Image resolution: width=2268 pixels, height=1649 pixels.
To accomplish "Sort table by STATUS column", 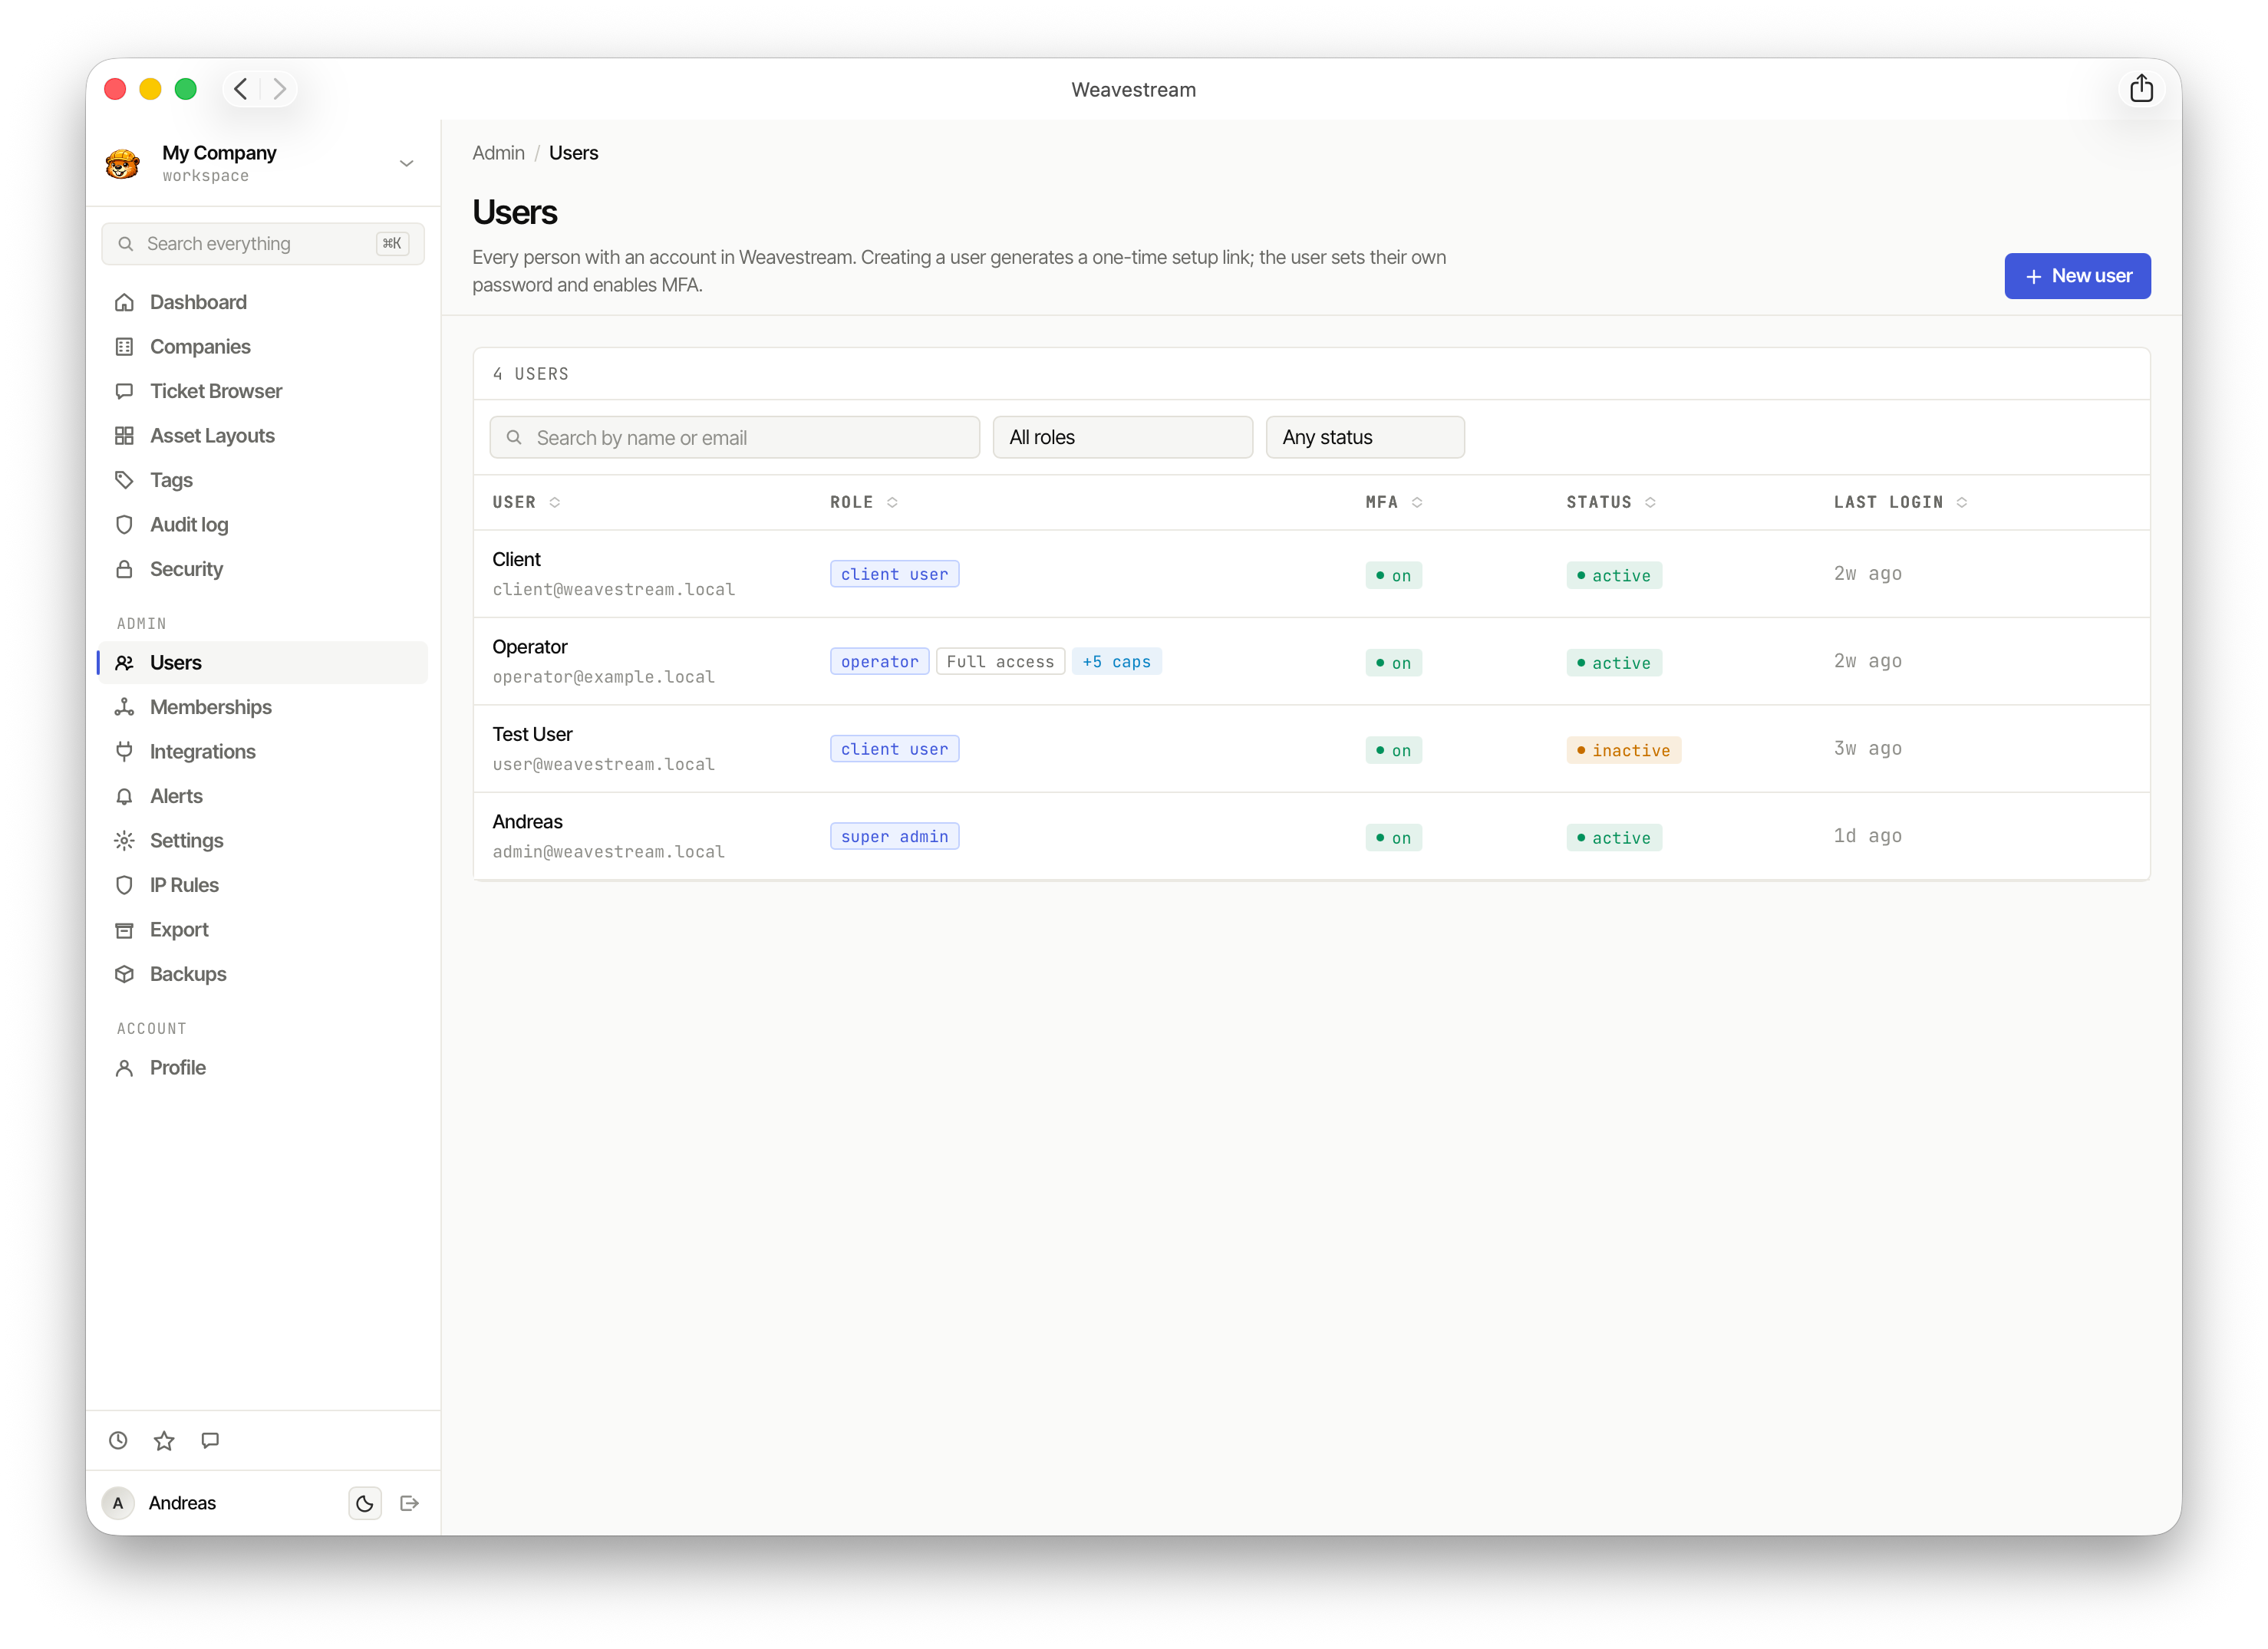I will (x=1611, y=502).
